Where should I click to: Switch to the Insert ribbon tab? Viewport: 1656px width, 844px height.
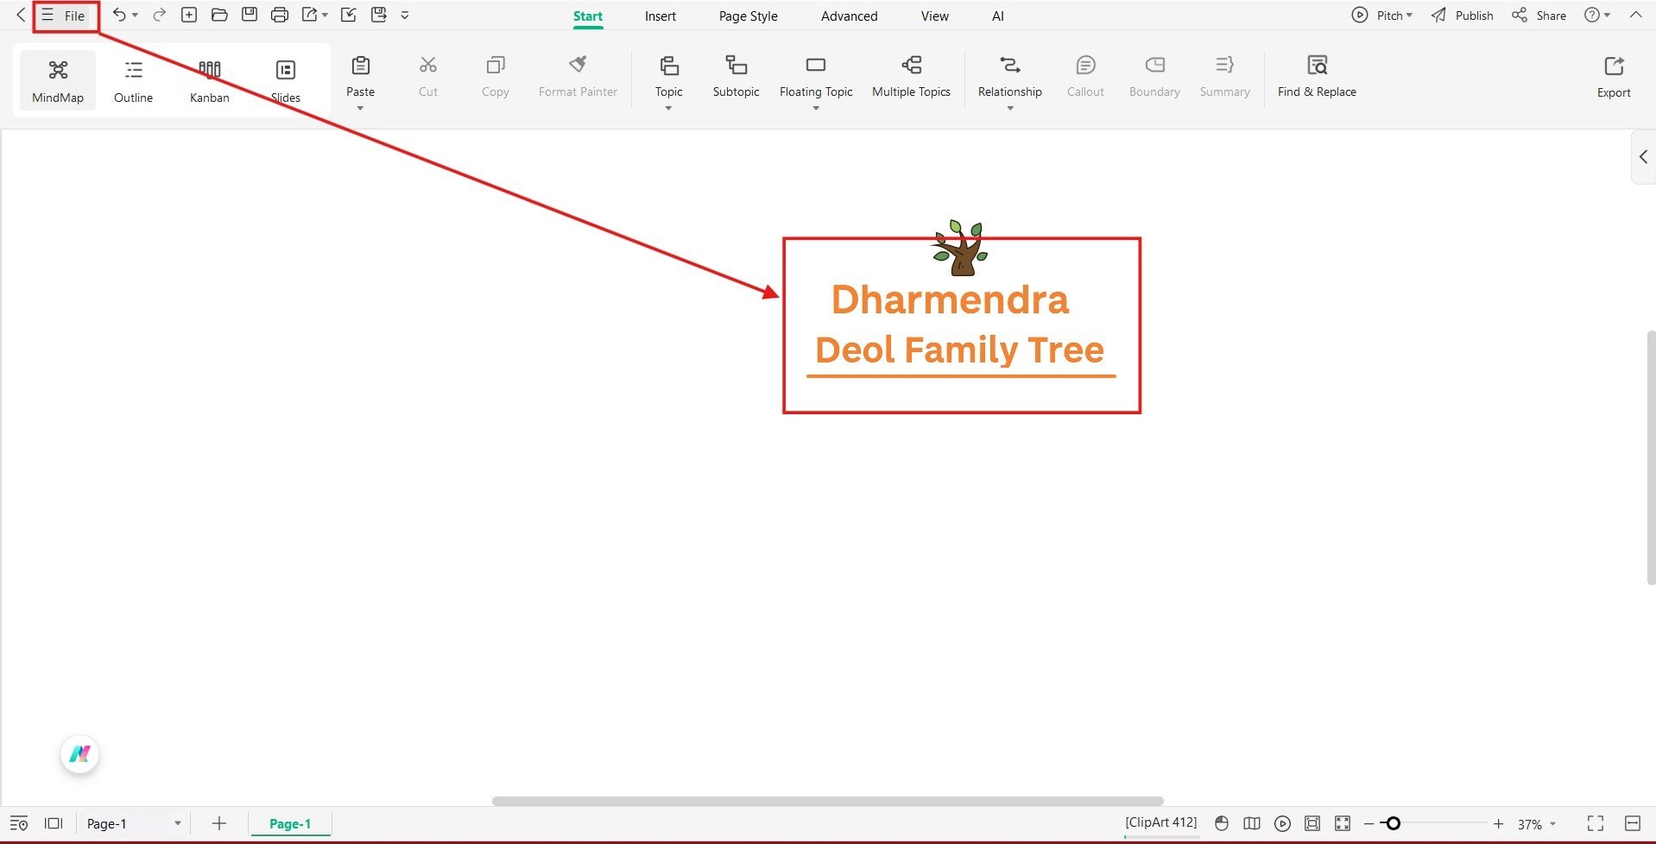coord(660,16)
